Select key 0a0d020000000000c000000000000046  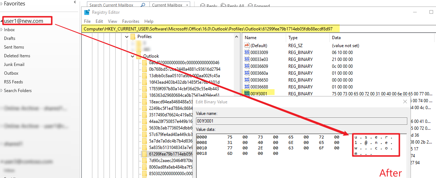184,63
